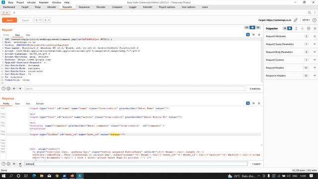The height and width of the screenshot is (179, 318).
Task: Click response search help icon
Action: pyautogui.click(x=3, y=164)
